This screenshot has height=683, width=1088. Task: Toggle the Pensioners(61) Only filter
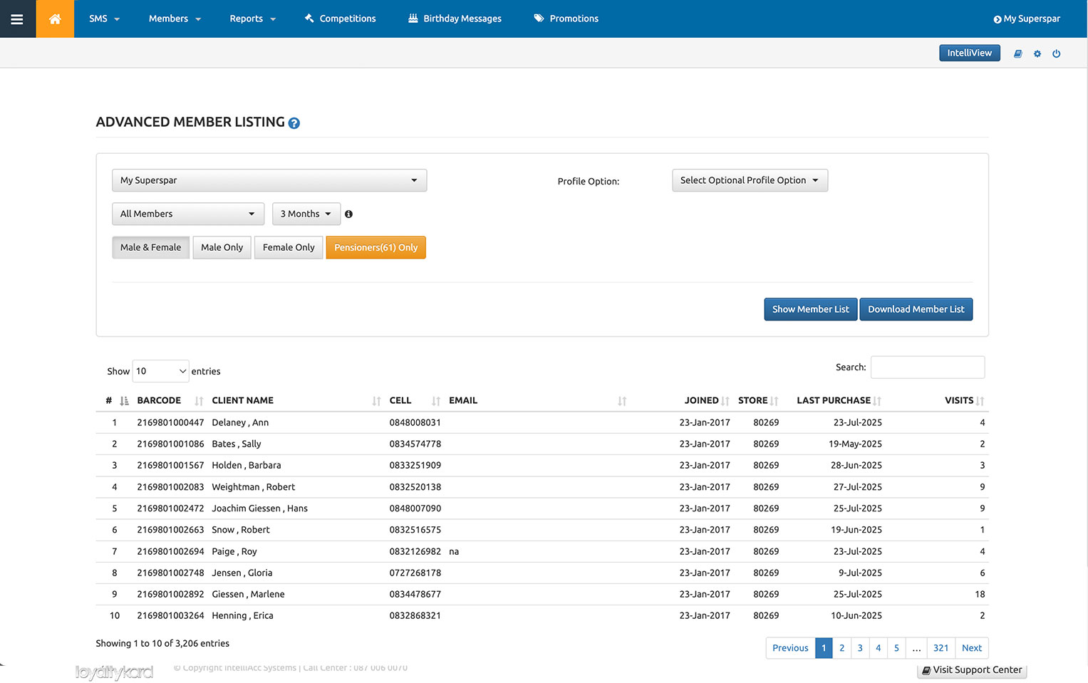click(x=375, y=247)
